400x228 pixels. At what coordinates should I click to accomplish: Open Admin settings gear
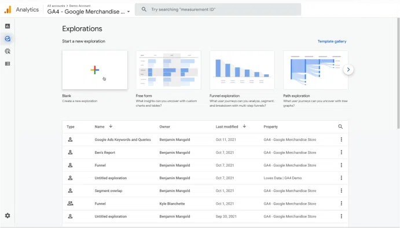[8, 215]
